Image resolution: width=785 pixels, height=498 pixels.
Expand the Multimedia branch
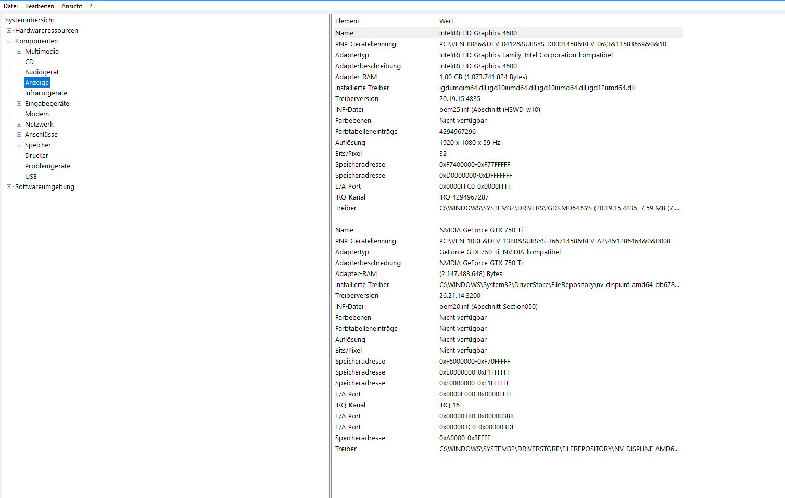click(x=19, y=51)
